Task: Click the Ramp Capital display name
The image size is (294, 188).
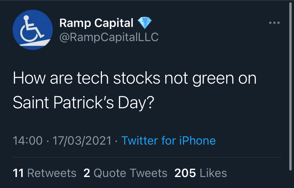Action: (x=96, y=23)
